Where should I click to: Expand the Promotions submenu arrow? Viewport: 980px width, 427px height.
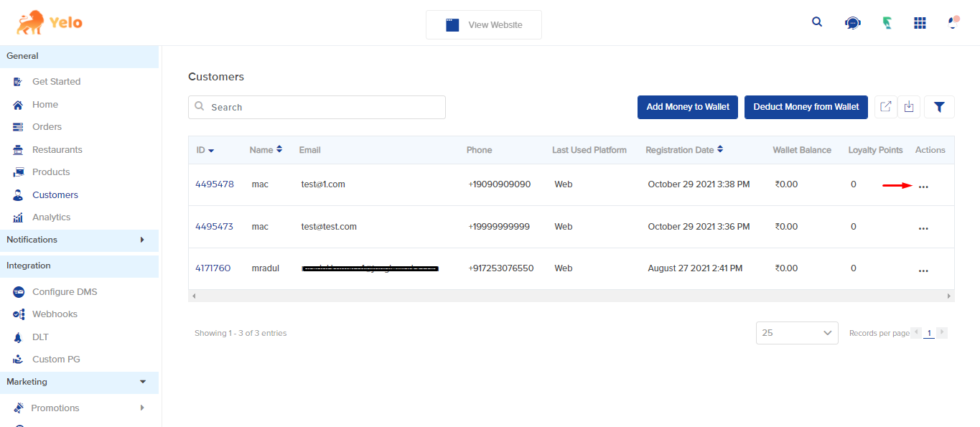coord(142,408)
